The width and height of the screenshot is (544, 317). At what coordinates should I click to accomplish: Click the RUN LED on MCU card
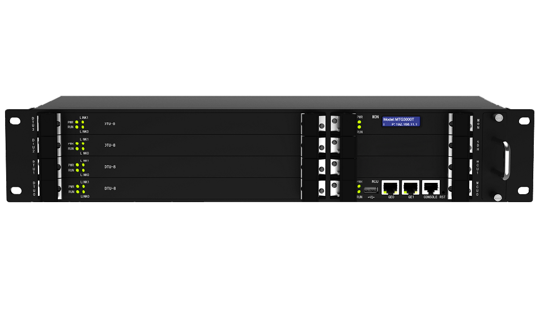coord(359,191)
